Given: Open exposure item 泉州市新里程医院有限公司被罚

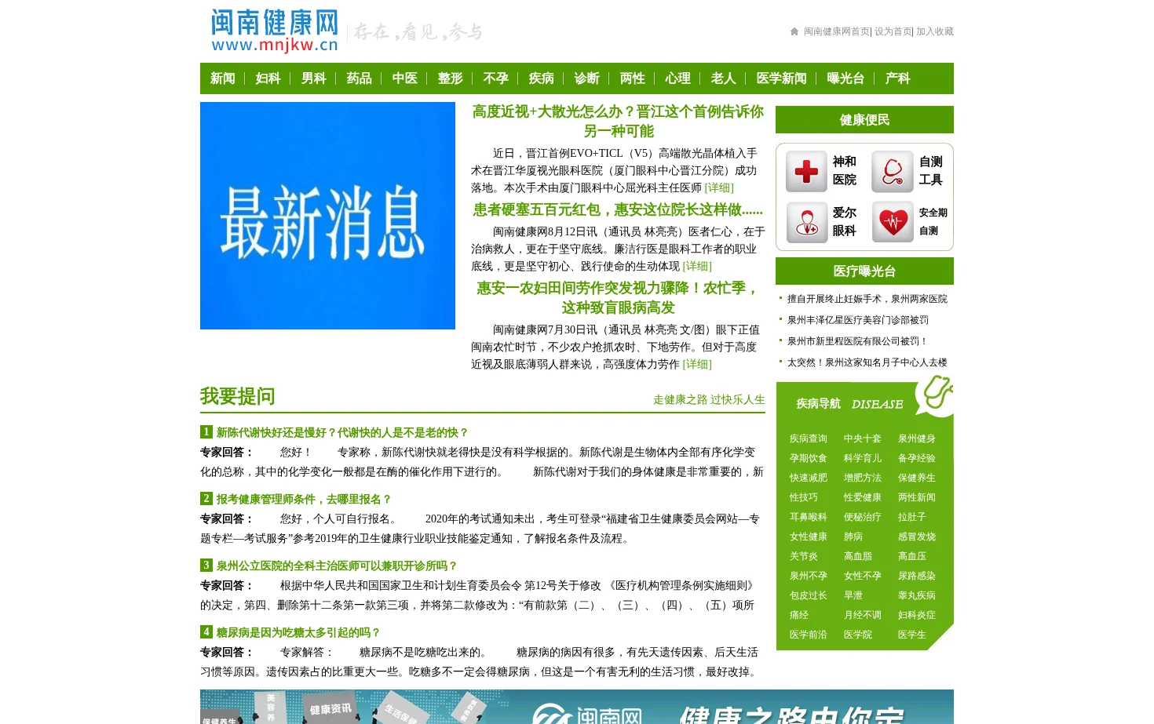Looking at the screenshot, I should (858, 341).
